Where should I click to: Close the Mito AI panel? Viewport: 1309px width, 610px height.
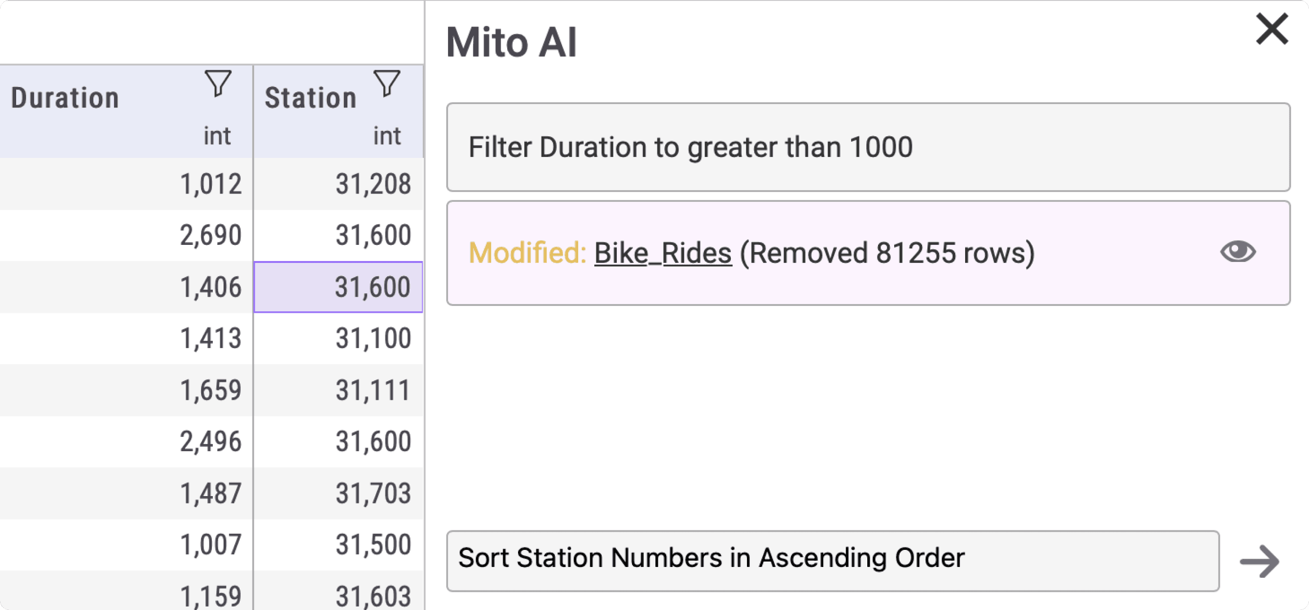[x=1271, y=29]
